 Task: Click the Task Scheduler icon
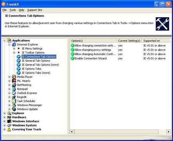(14, 101)
